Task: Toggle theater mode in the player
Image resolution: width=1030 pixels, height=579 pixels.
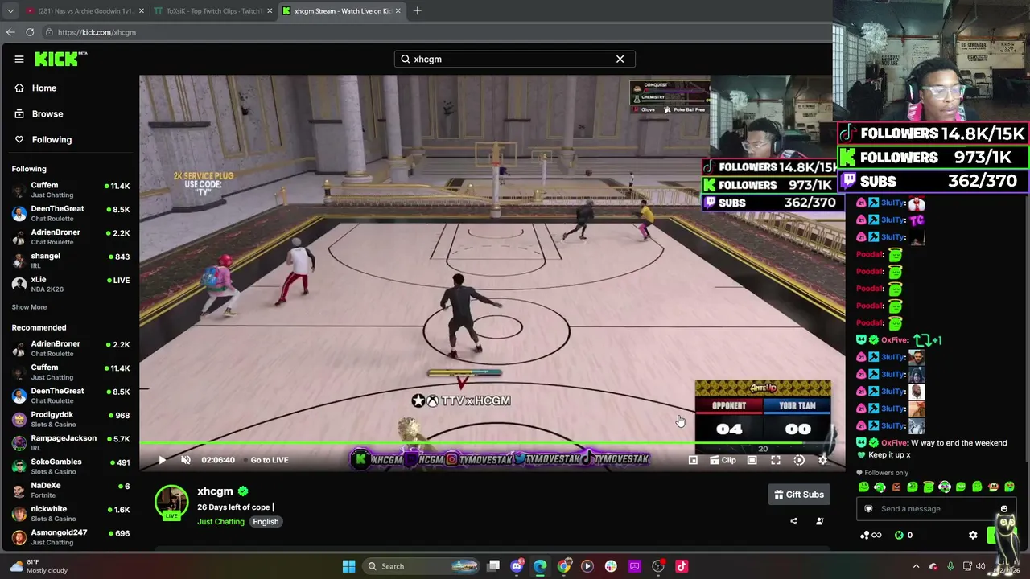Action: tap(752, 460)
